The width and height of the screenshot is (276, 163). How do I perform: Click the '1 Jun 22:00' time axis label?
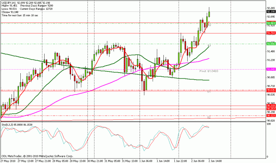(181, 161)
